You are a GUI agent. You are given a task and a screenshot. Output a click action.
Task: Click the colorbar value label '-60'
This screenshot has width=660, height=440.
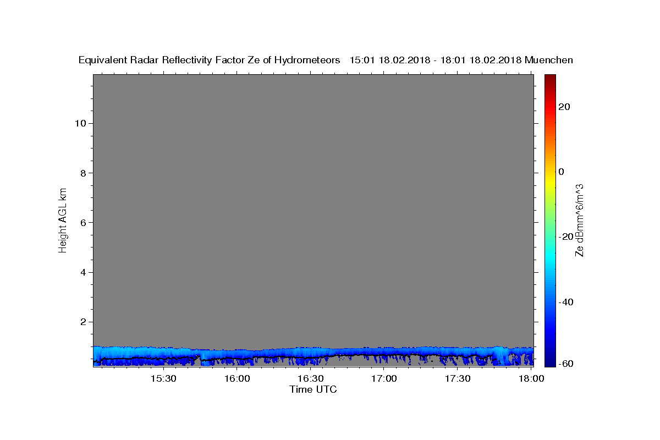click(x=565, y=364)
